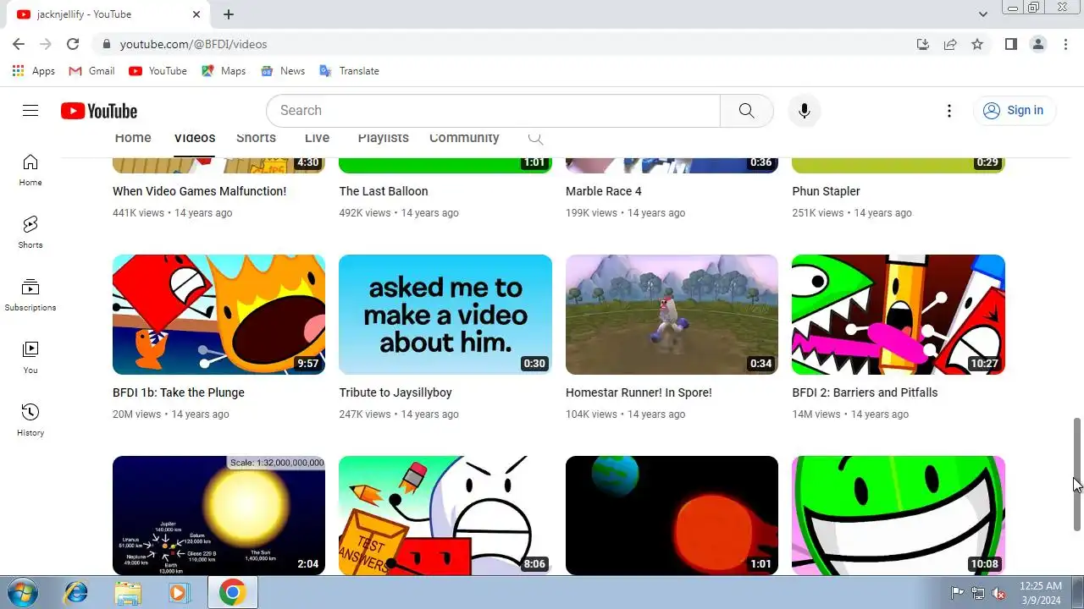Click the YouTube logo
1084x609 pixels.
point(99,111)
